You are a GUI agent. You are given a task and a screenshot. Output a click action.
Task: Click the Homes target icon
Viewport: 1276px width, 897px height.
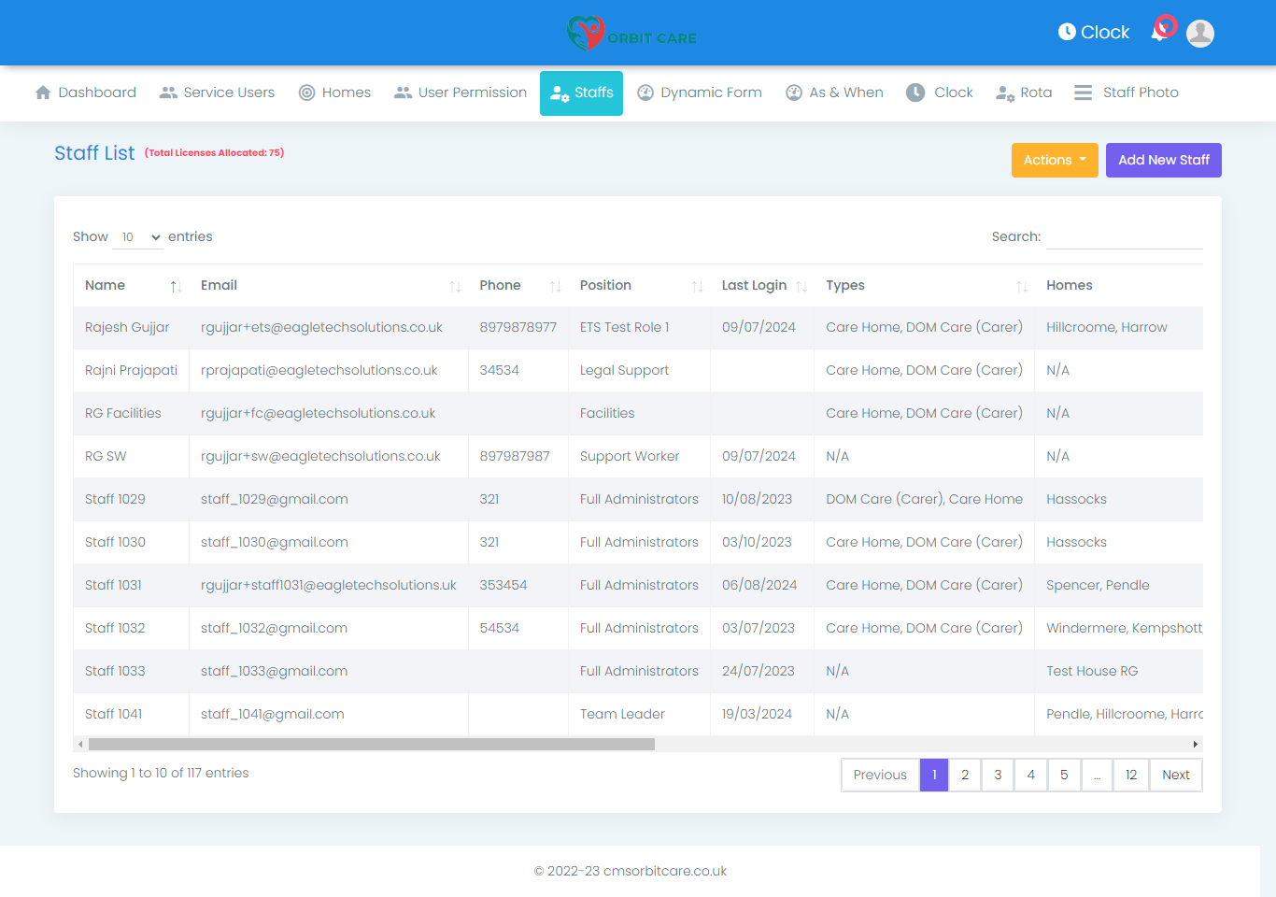coord(306,93)
